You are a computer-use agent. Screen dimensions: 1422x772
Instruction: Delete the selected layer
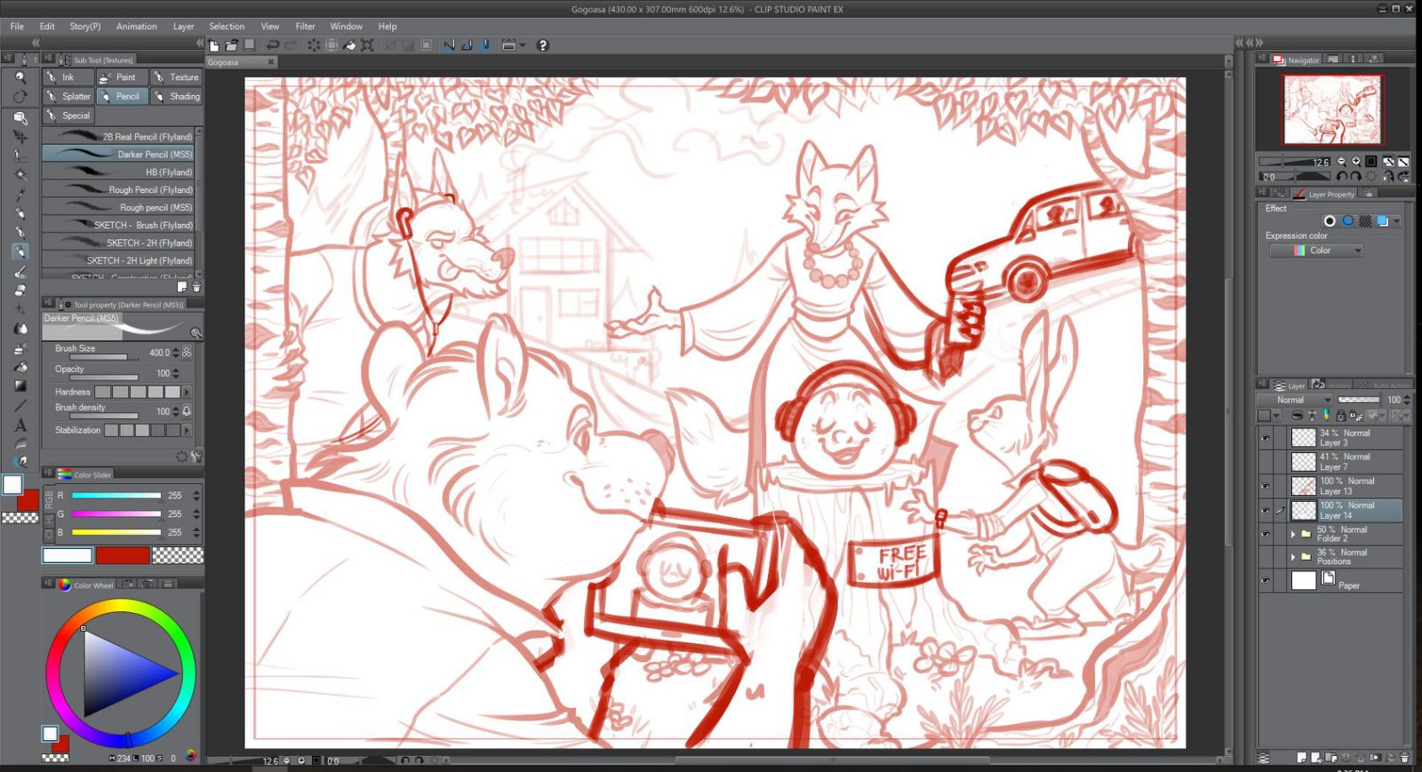click(1404, 758)
